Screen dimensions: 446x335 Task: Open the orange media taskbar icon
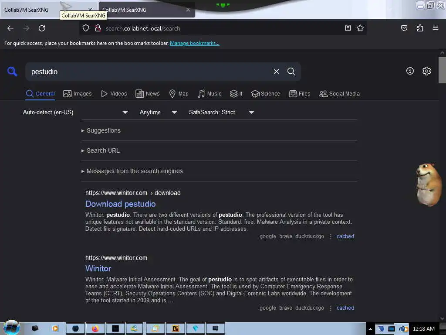(55, 328)
